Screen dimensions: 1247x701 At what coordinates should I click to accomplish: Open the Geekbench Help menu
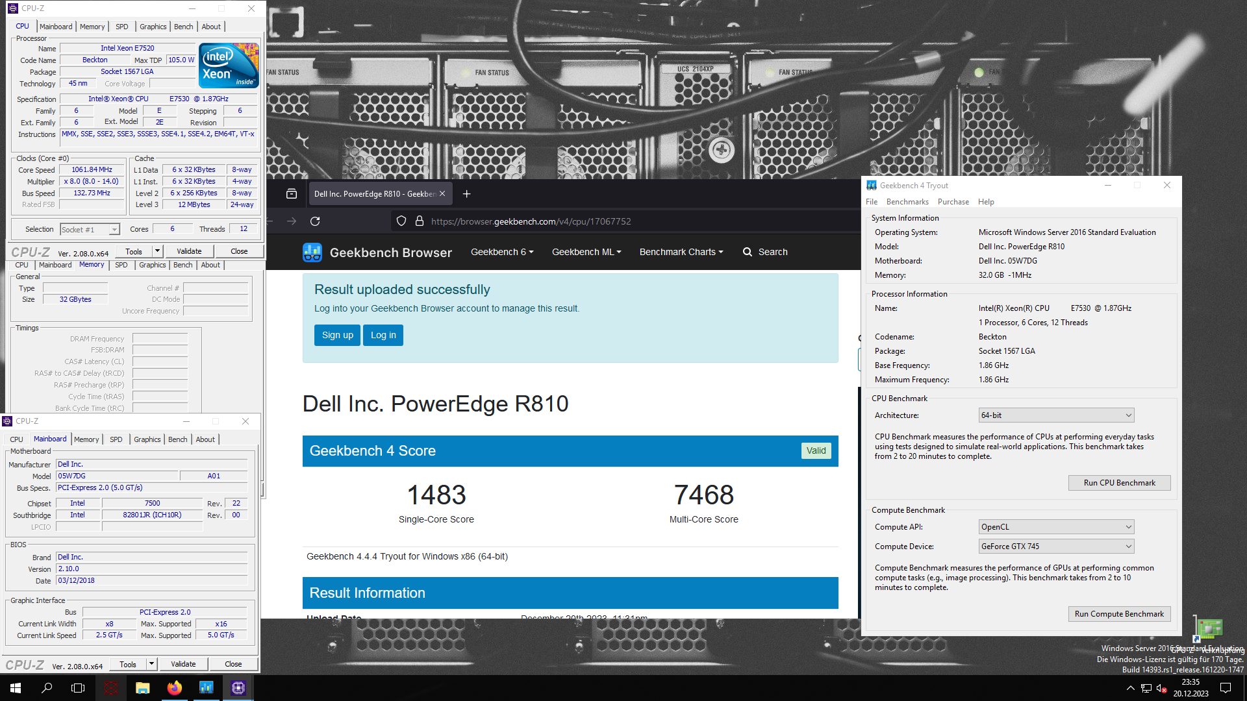point(986,202)
